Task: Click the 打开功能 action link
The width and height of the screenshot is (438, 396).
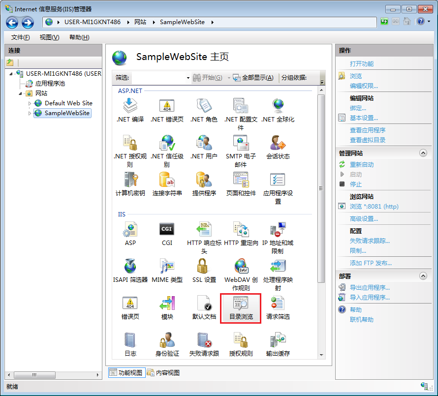Action: tap(361, 63)
